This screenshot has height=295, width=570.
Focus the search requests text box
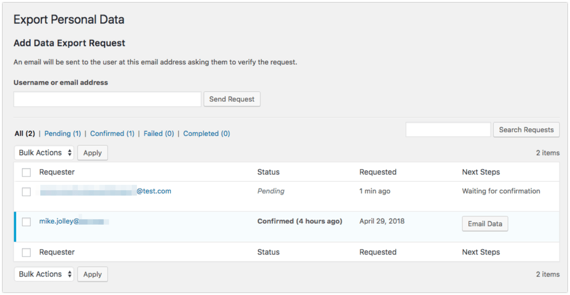448,130
